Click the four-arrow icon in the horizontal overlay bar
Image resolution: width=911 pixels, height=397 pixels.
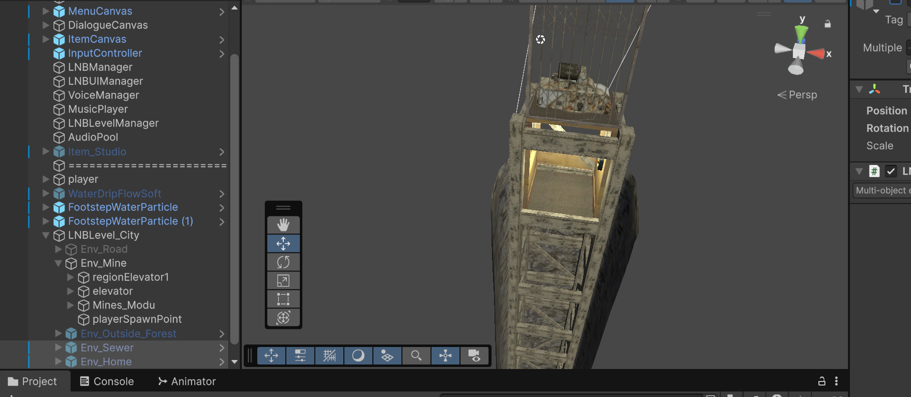coord(271,355)
